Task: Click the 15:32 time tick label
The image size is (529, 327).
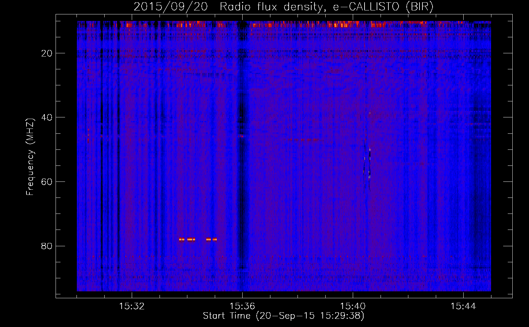Action: pyautogui.click(x=132, y=306)
